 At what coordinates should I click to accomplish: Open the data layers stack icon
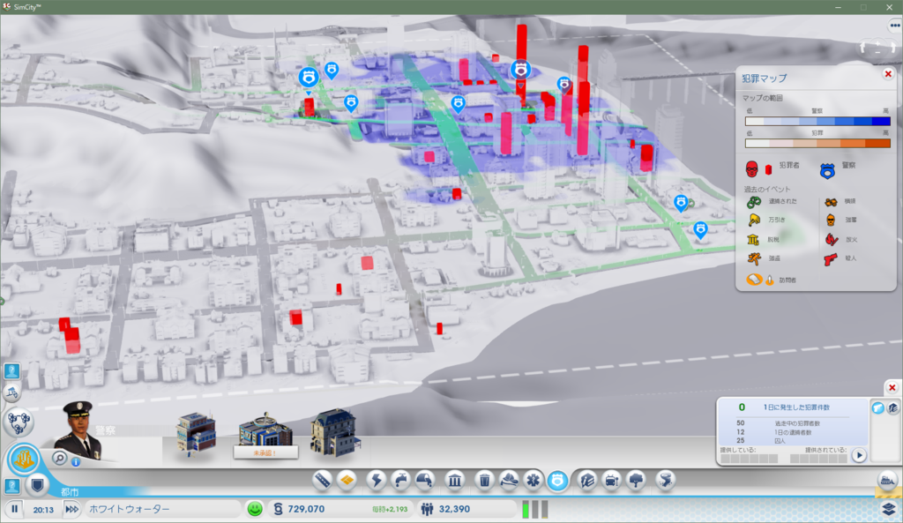(x=889, y=509)
